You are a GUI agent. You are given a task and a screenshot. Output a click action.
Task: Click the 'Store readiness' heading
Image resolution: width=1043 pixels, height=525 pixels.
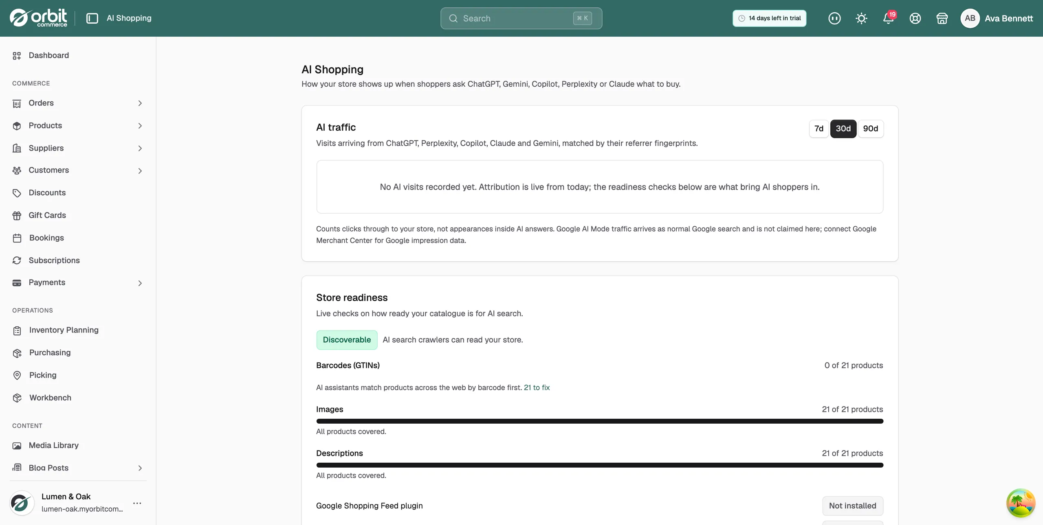click(352, 297)
